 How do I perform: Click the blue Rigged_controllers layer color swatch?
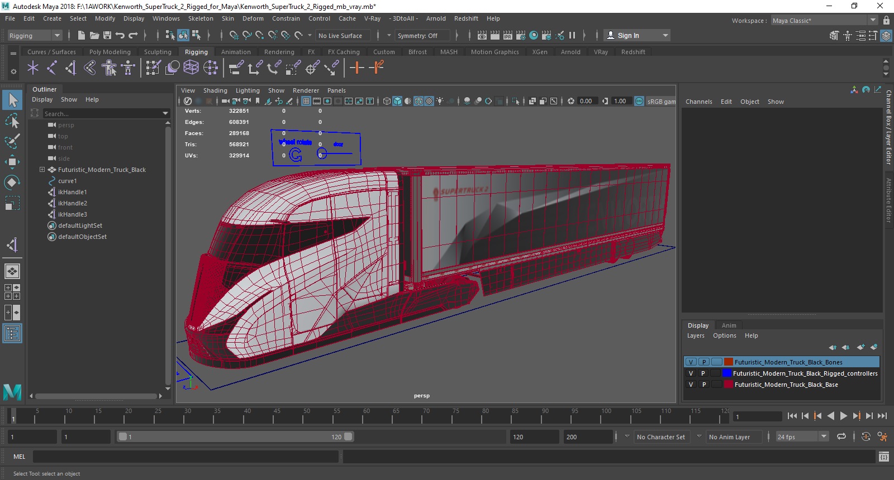click(726, 373)
